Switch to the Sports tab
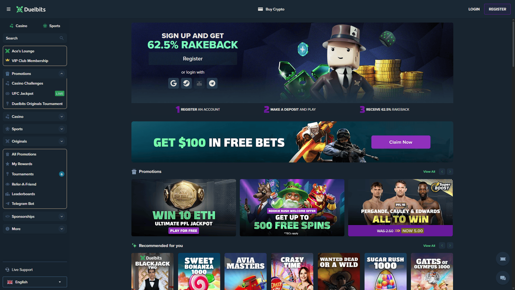Viewport: 515px width, 290px height. [x=51, y=26]
